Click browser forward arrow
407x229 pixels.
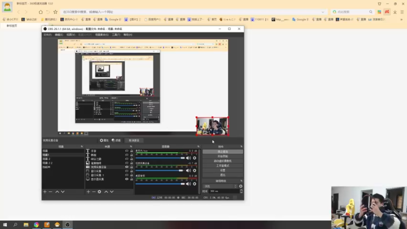[26, 12]
